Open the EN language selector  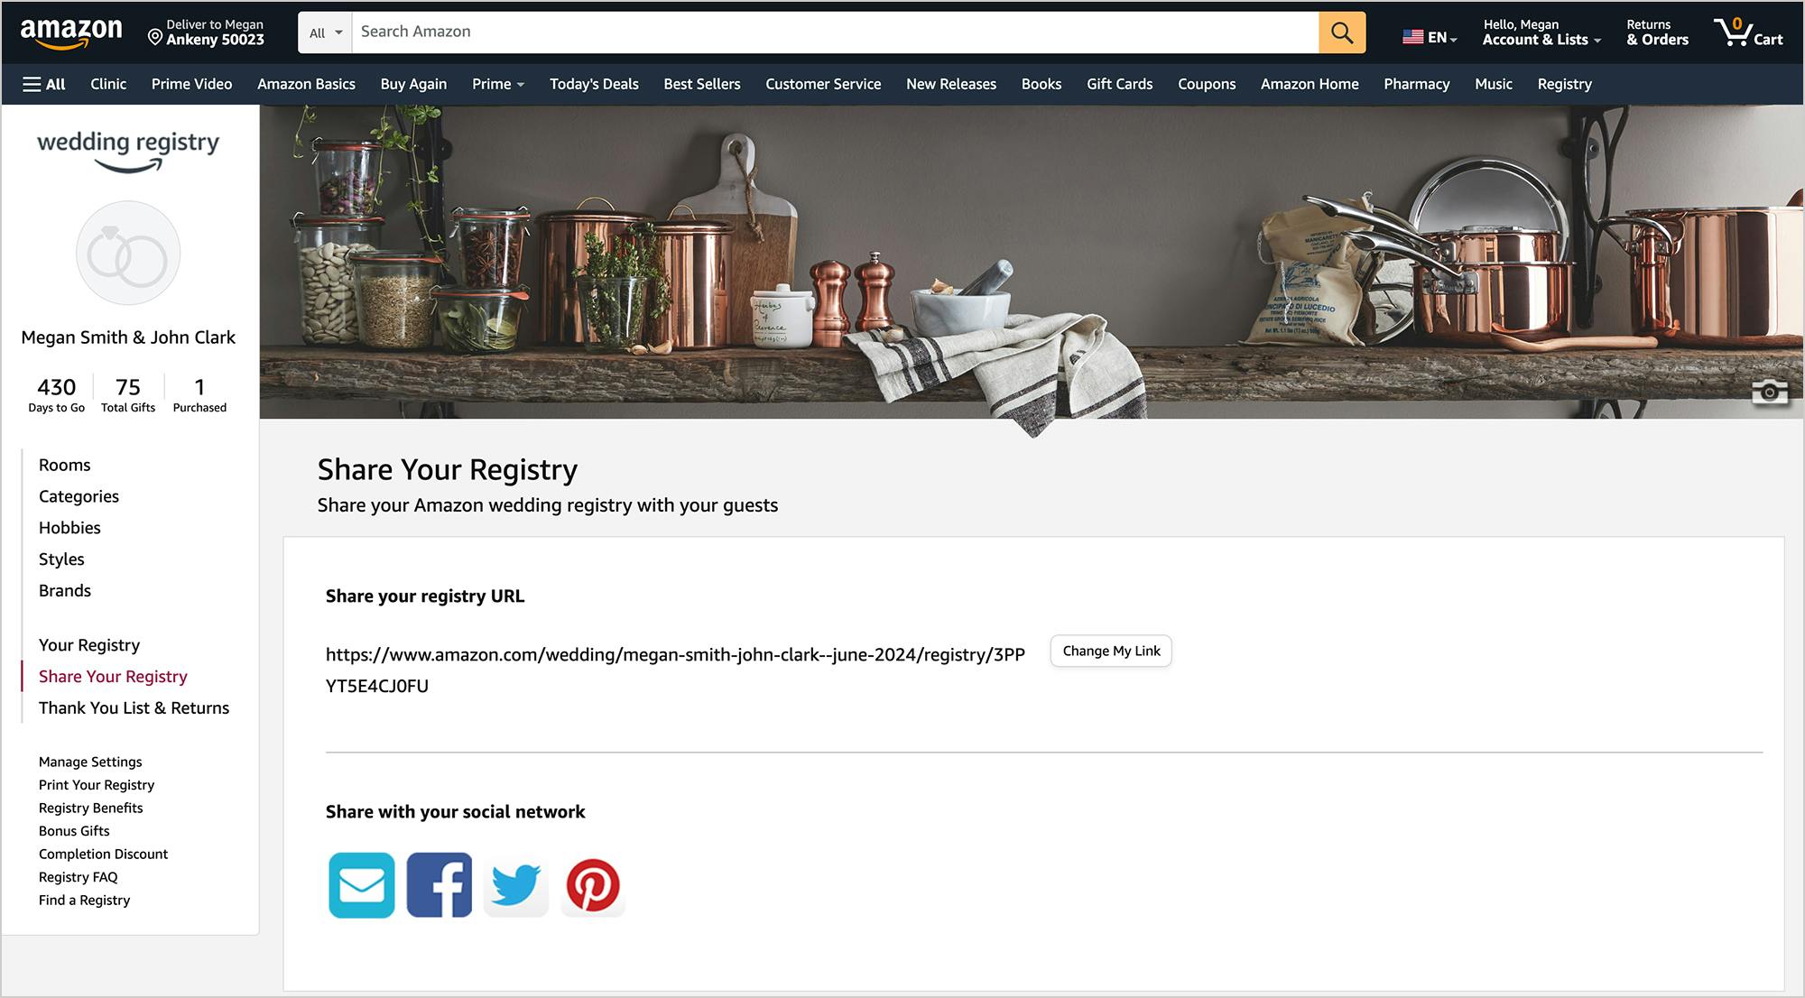(x=1430, y=37)
